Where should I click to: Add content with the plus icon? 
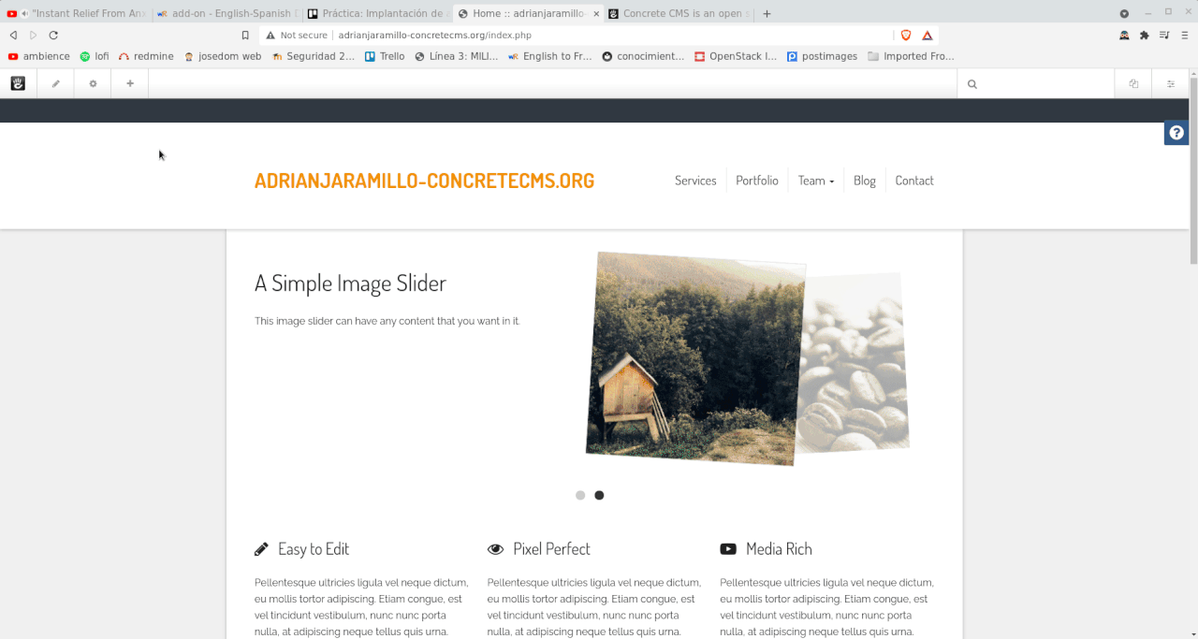(130, 84)
